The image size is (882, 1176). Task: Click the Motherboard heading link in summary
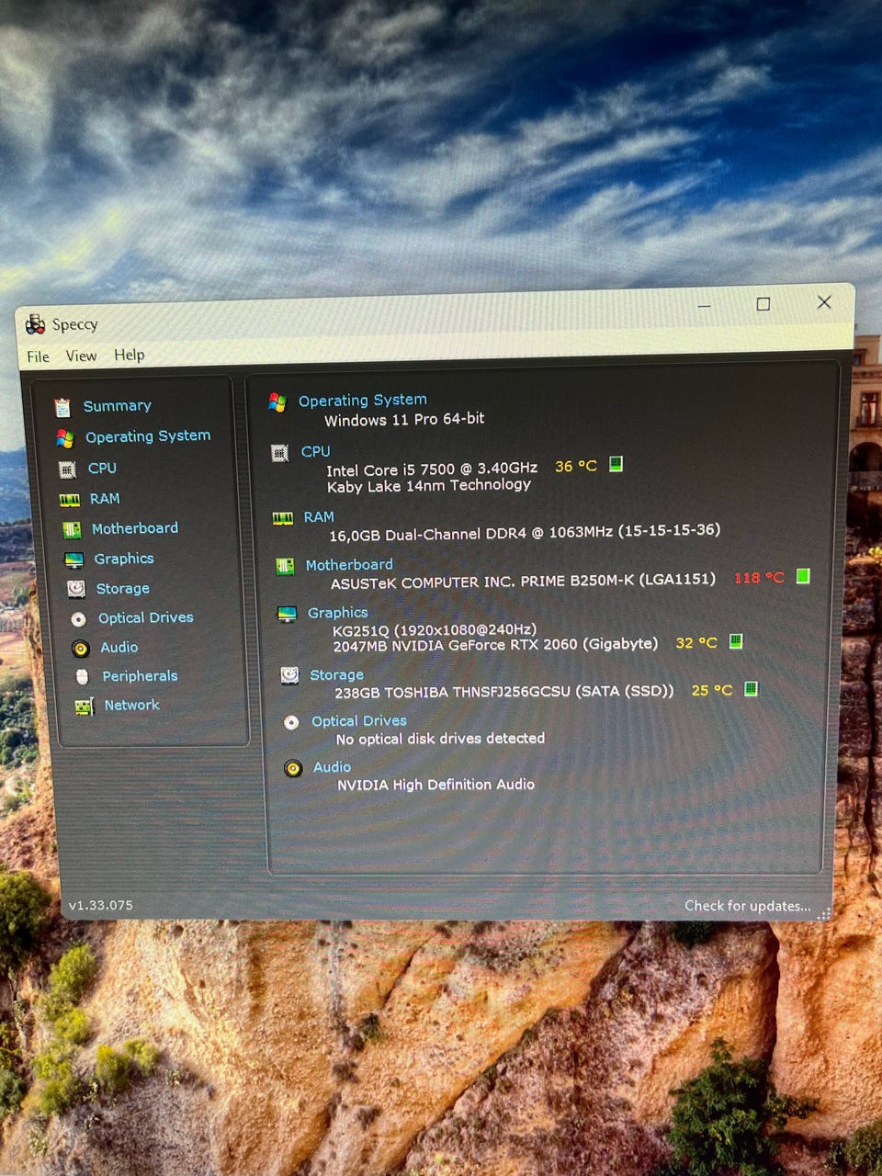coord(349,565)
